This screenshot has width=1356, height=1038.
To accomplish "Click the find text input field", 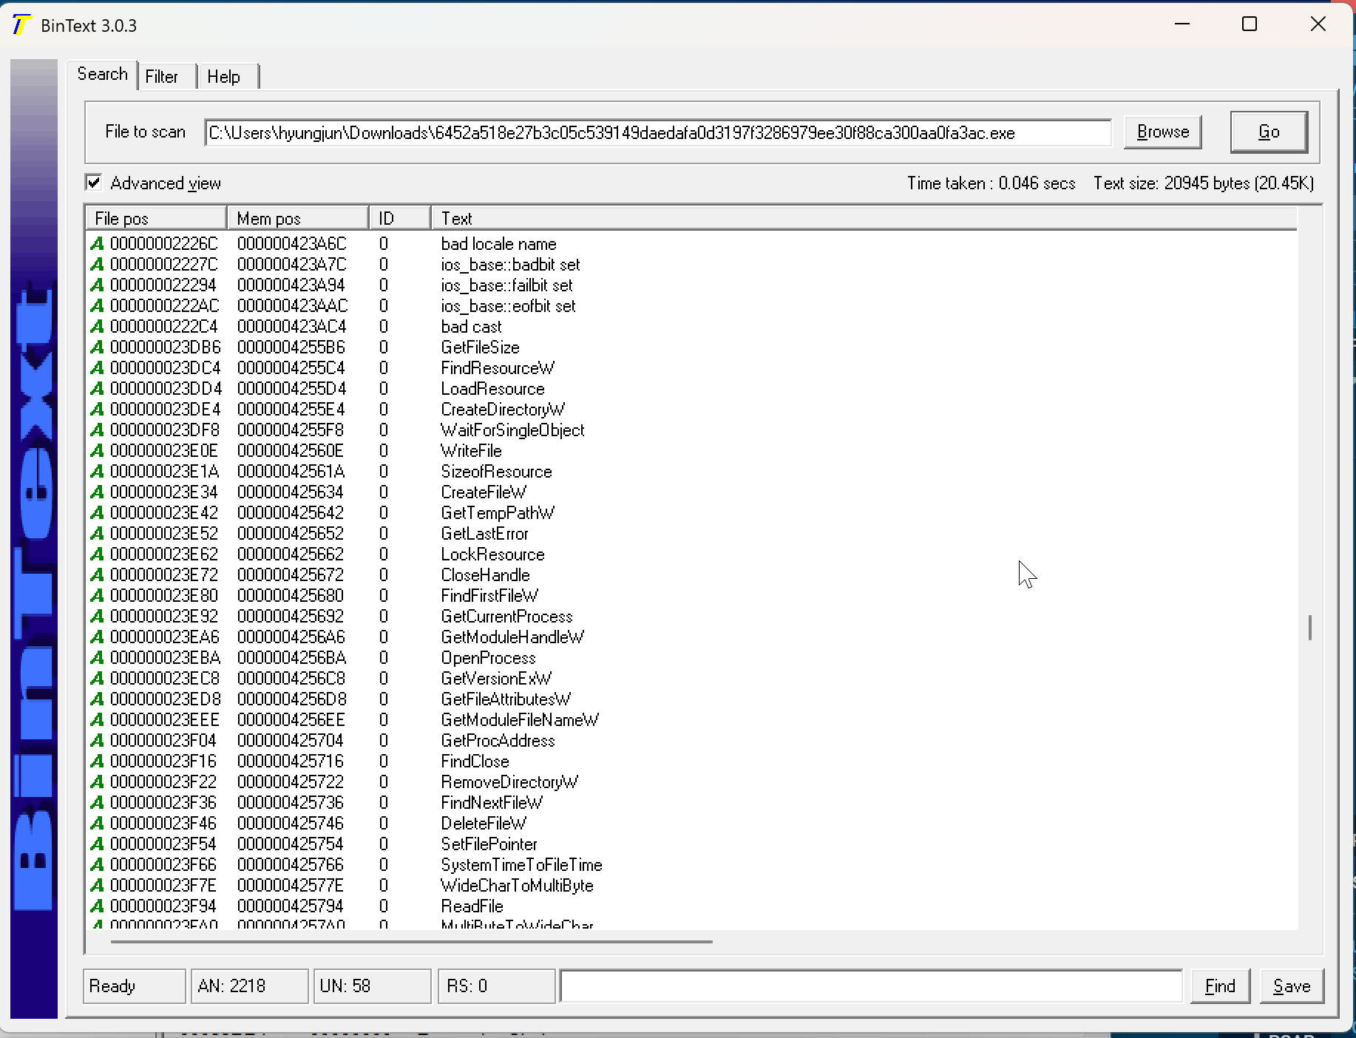I will pyautogui.click(x=871, y=986).
